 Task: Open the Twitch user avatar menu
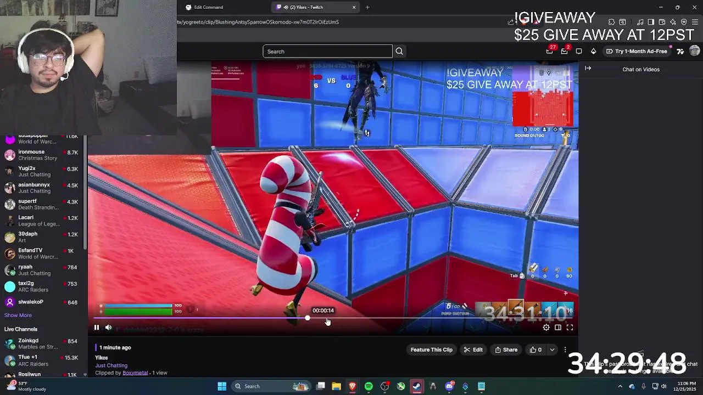click(695, 51)
